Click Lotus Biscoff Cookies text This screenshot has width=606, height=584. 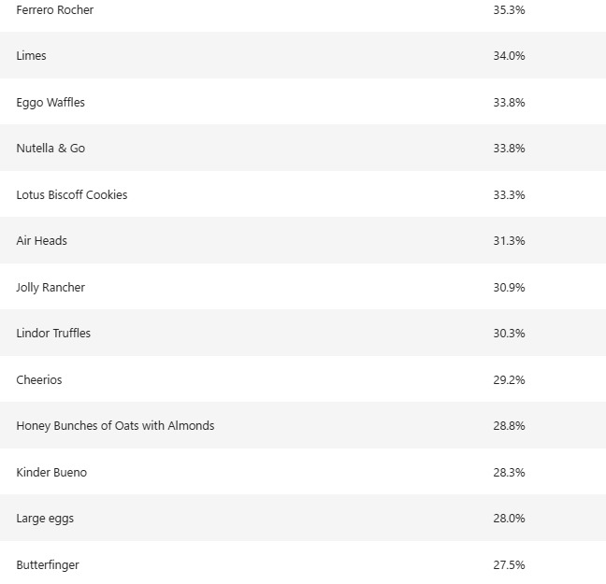71,195
